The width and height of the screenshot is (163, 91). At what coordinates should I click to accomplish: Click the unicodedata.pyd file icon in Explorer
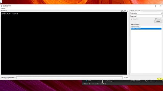pos(102,81)
